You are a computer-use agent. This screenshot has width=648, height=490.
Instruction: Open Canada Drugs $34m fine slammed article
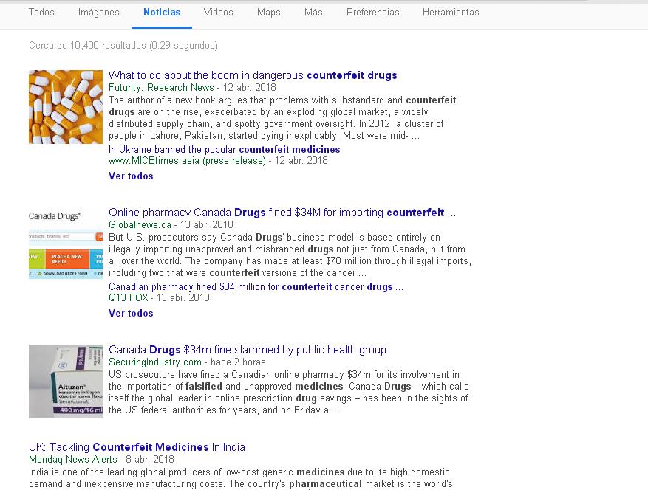(x=248, y=350)
